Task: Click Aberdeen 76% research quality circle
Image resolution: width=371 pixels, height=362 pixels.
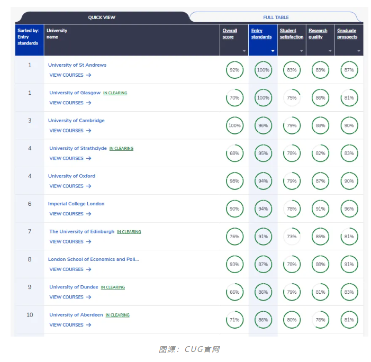Action: 320,320
